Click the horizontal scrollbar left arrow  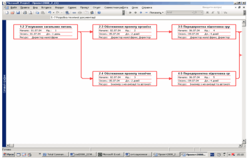[x=8, y=146]
